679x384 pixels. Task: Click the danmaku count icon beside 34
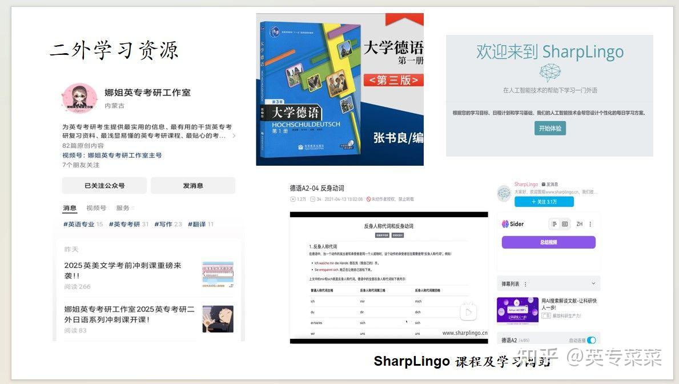pyautogui.click(x=312, y=199)
